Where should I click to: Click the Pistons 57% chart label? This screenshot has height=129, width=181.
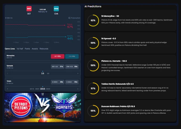click(70, 26)
